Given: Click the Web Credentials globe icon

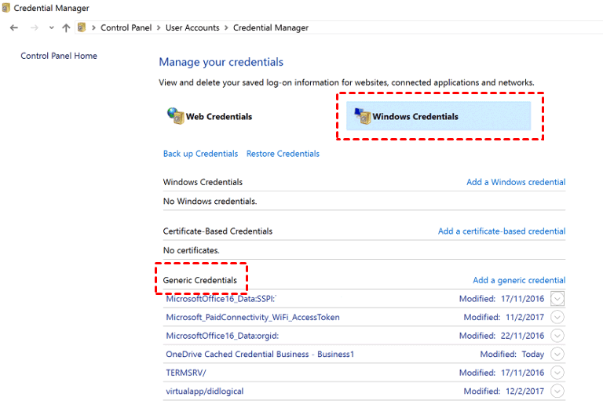Looking at the screenshot, I should pyautogui.click(x=175, y=116).
